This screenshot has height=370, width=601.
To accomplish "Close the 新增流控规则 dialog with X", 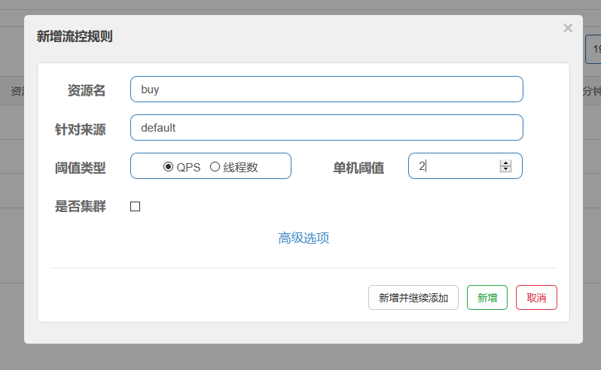I will pos(568,29).
